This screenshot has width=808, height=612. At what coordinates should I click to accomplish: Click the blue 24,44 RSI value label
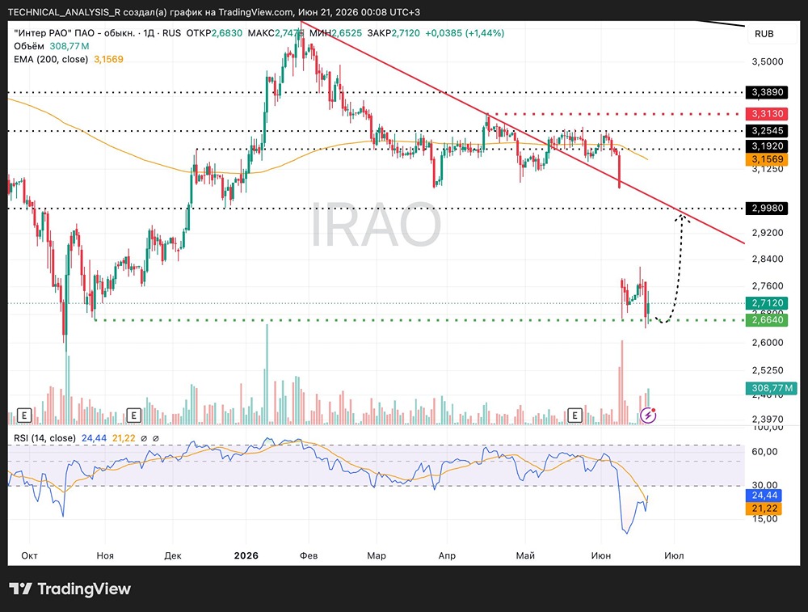[x=764, y=496]
